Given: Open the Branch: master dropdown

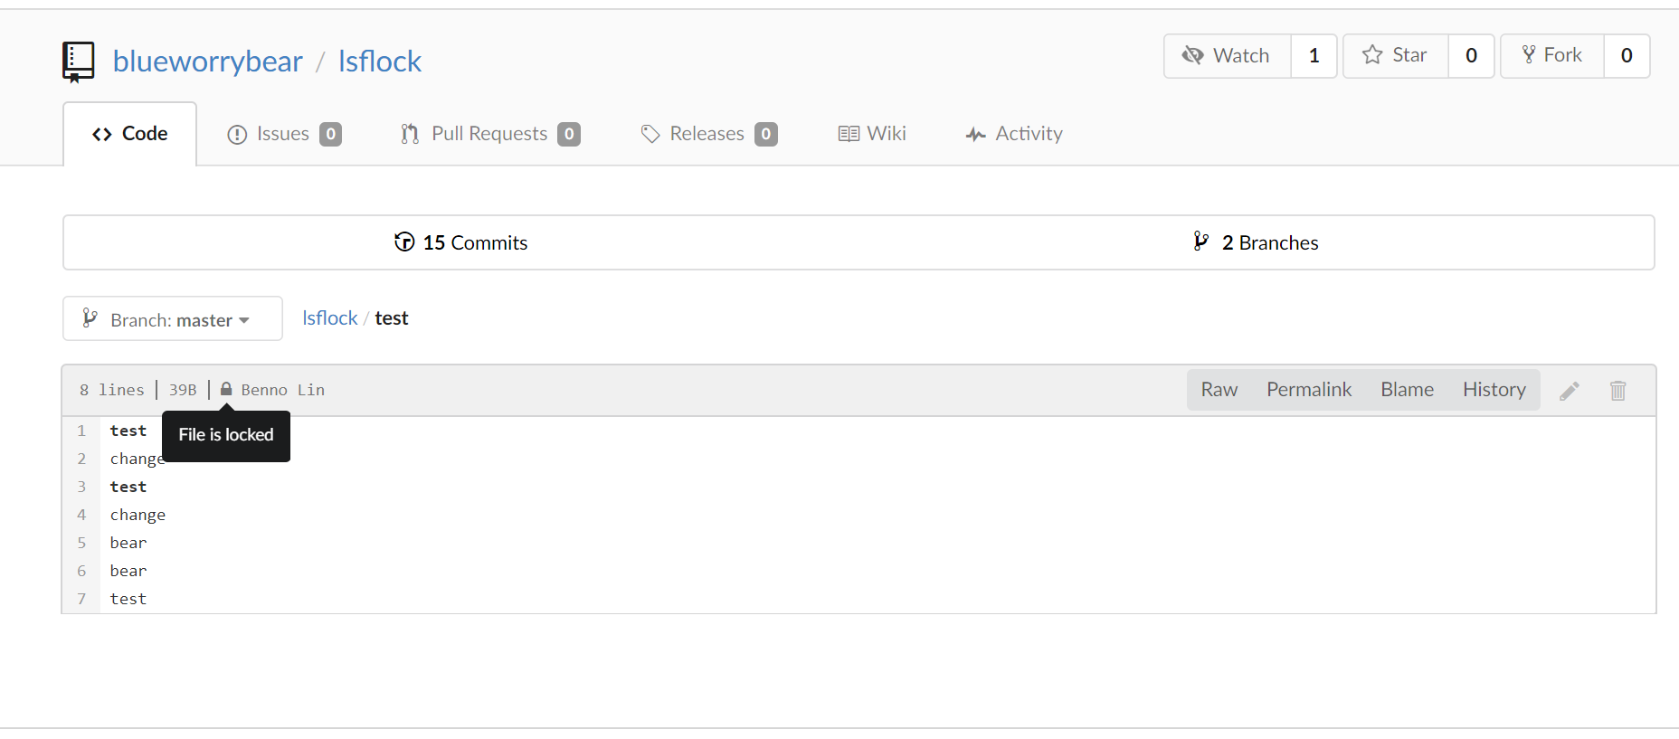Looking at the screenshot, I should (x=173, y=318).
